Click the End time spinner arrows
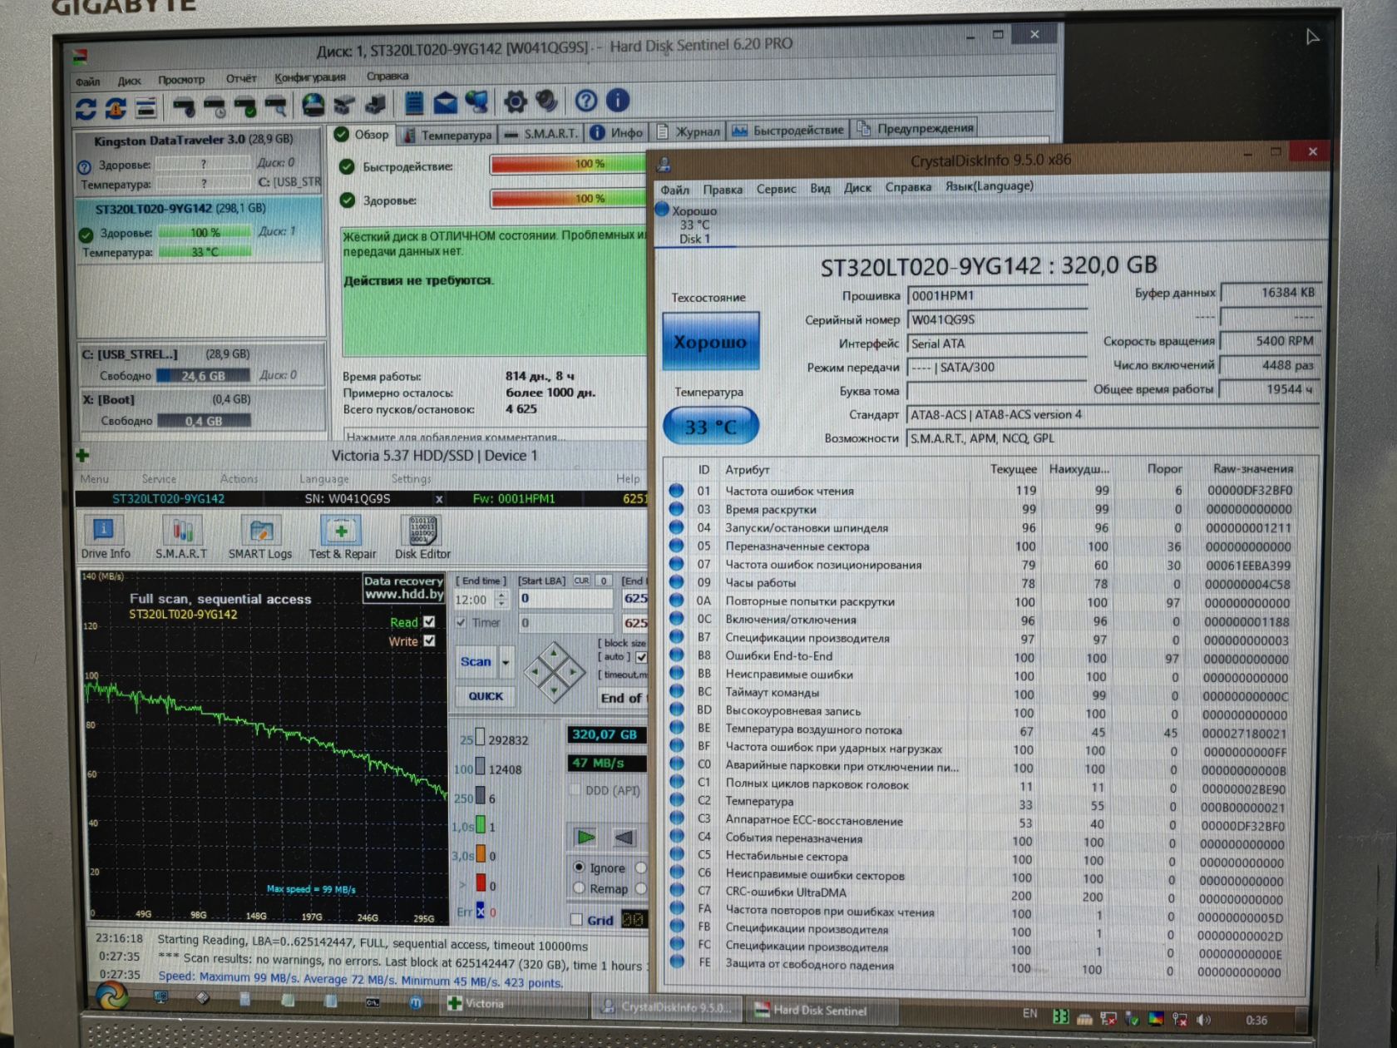This screenshot has width=1397, height=1048. tap(501, 599)
